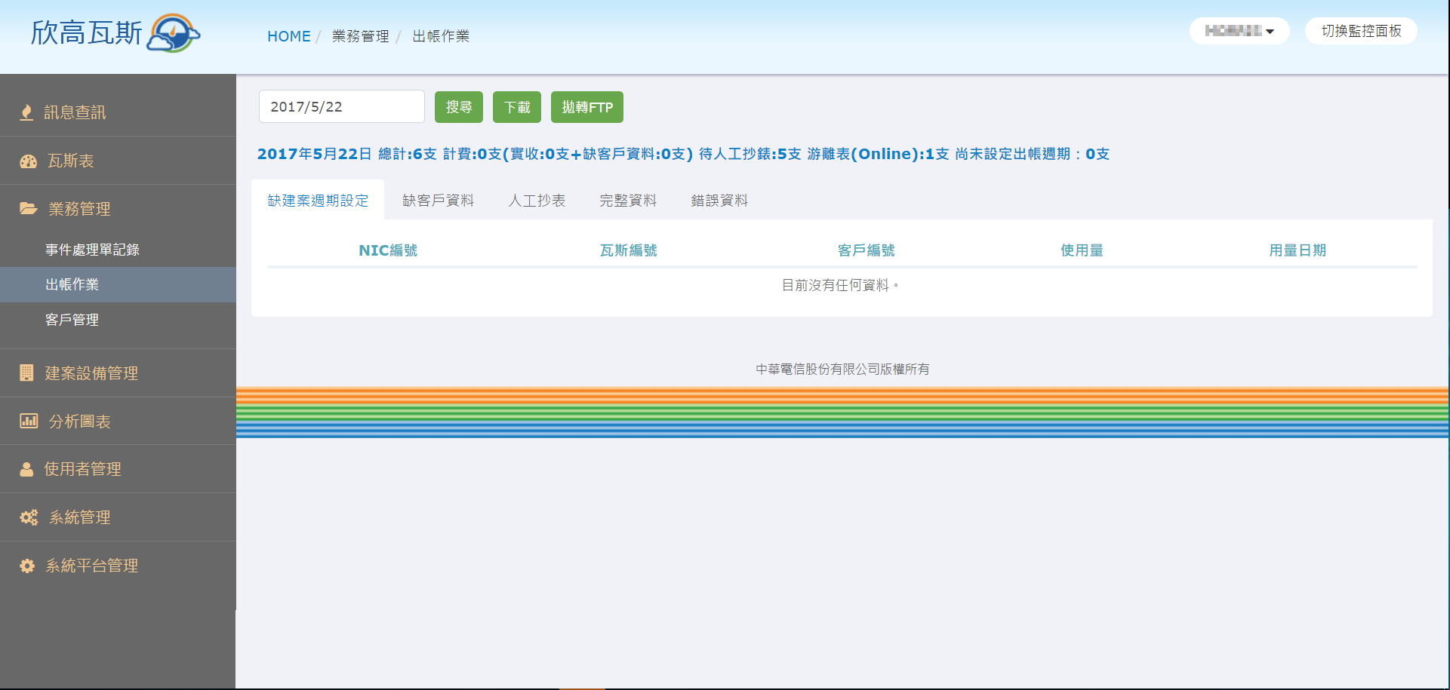Focus the date field showing 2017/5/22
The width and height of the screenshot is (1450, 690).
tap(342, 106)
